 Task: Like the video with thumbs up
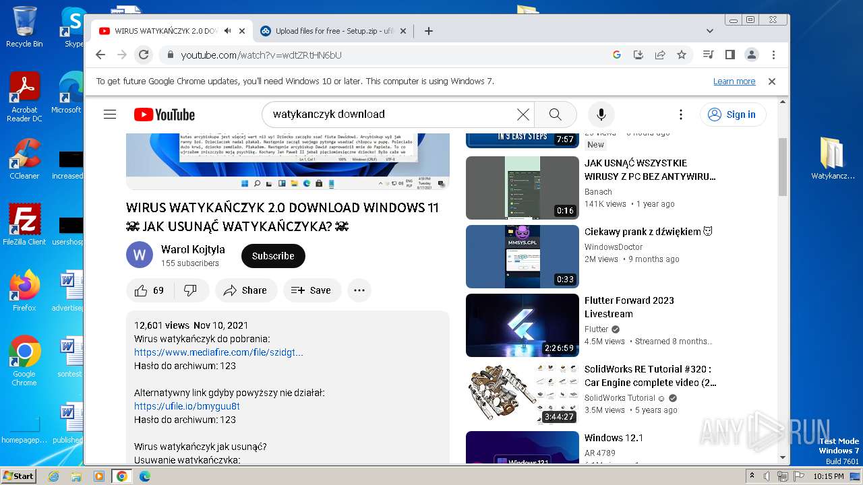tap(150, 290)
